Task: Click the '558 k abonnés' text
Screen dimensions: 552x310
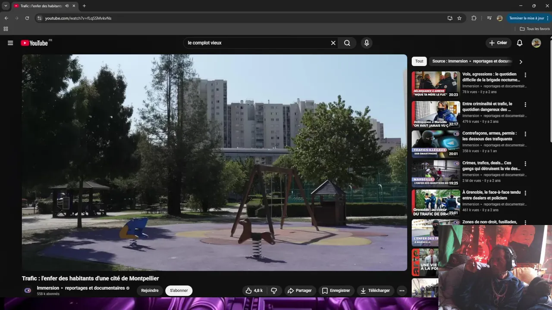Action: (48, 294)
